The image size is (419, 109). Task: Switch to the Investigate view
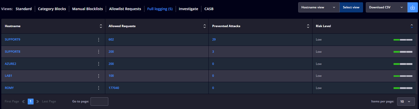tap(188, 9)
